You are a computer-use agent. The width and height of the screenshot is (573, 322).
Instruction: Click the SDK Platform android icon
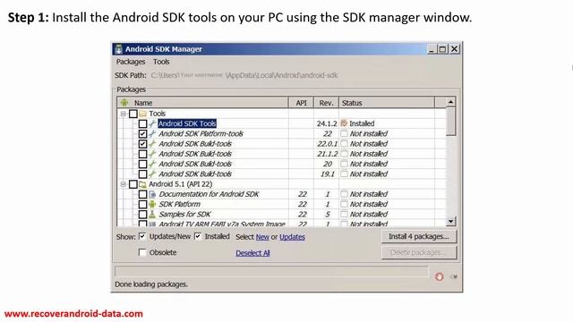point(152,205)
